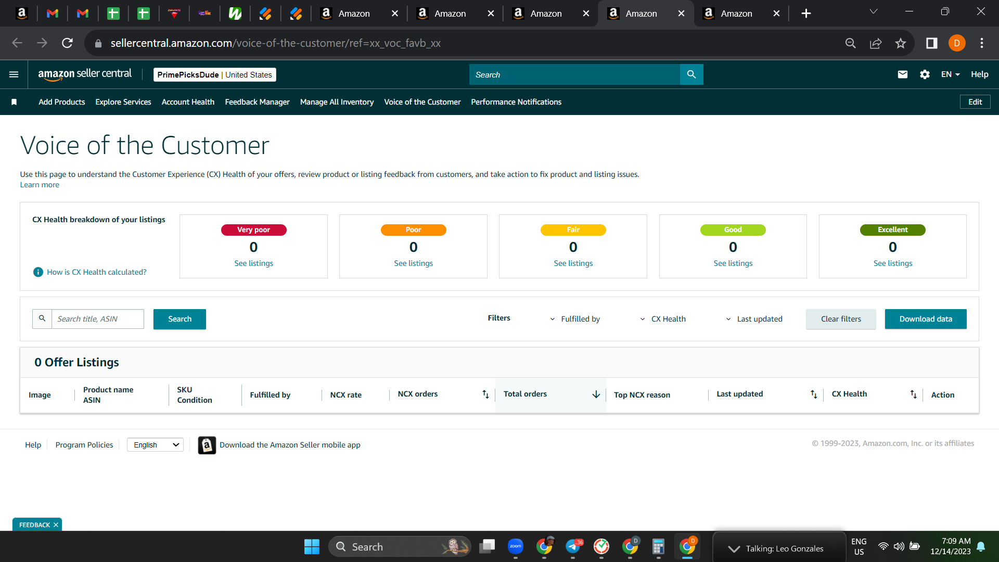The image size is (999, 562).
Task: Open the Help link in header
Action: coord(979,74)
